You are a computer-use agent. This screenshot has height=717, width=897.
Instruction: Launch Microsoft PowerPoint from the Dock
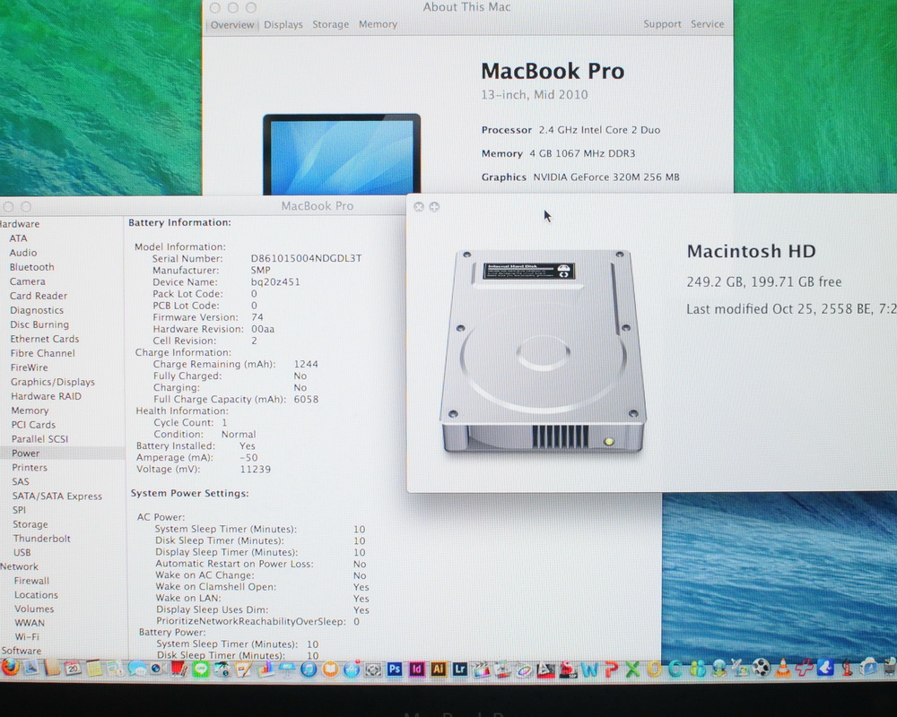coord(612,669)
